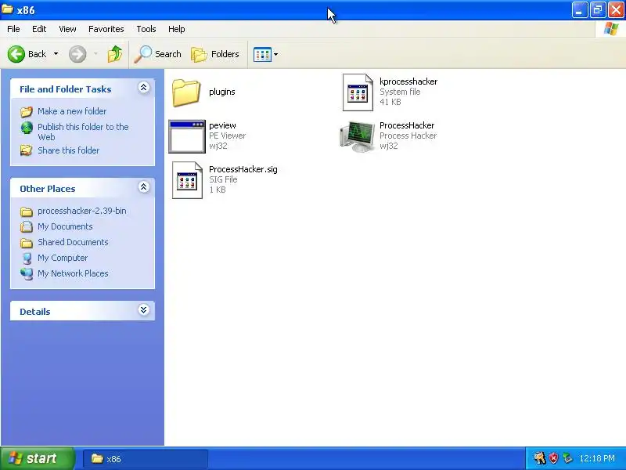Expand the Details panel

click(144, 309)
